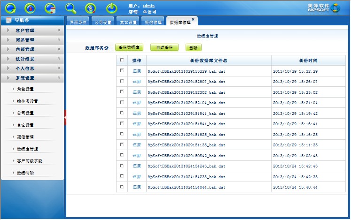Click the 自动备份 button

[x=164, y=47]
